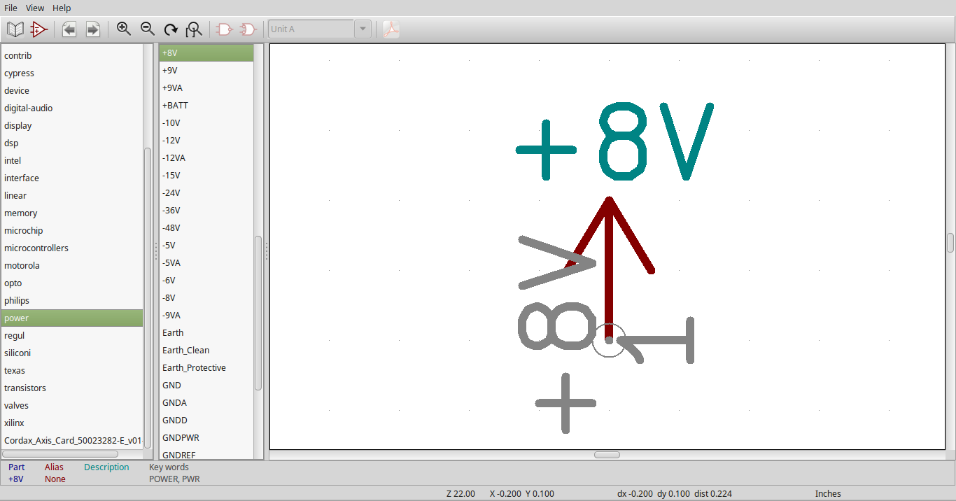956x501 pixels.
Task: Zoom out of the symbol view
Action: tap(147, 29)
